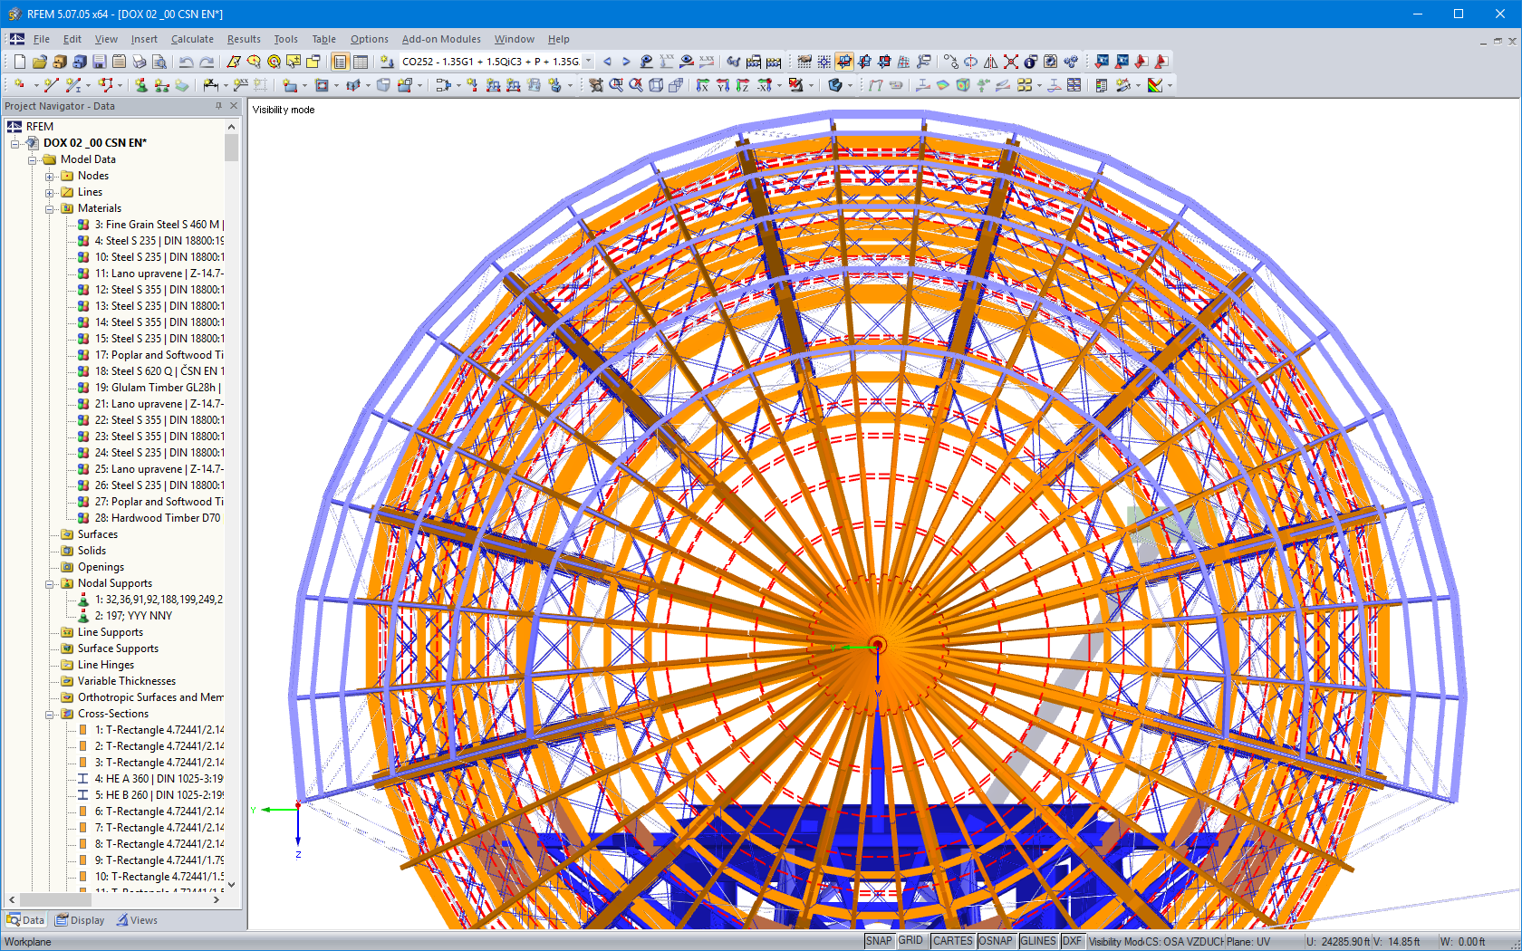Collapse the Materials tree branch
The width and height of the screenshot is (1522, 951).
[x=51, y=208]
